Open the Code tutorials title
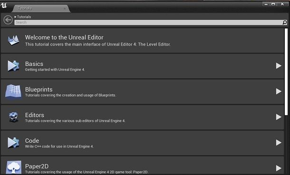Image resolution: width=290 pixels, height=175 pixels. 32,141
